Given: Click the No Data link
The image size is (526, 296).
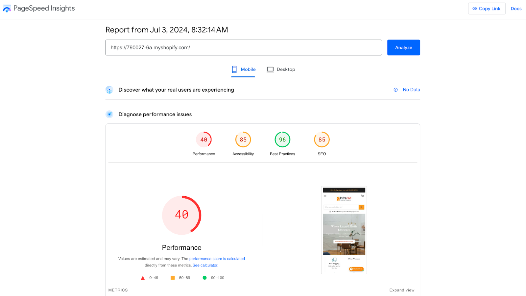Looking at the screenshot, I should click(x=411, y=90).
